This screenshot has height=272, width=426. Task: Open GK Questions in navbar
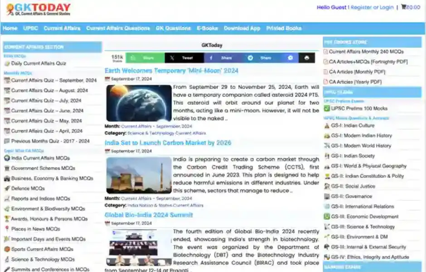point(173,28)
